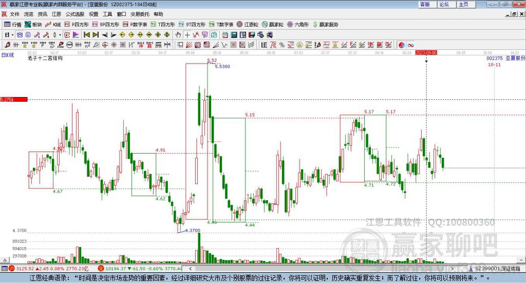Click the 客服 button in title bar
The image size is (526, 283).
[427, 4]
